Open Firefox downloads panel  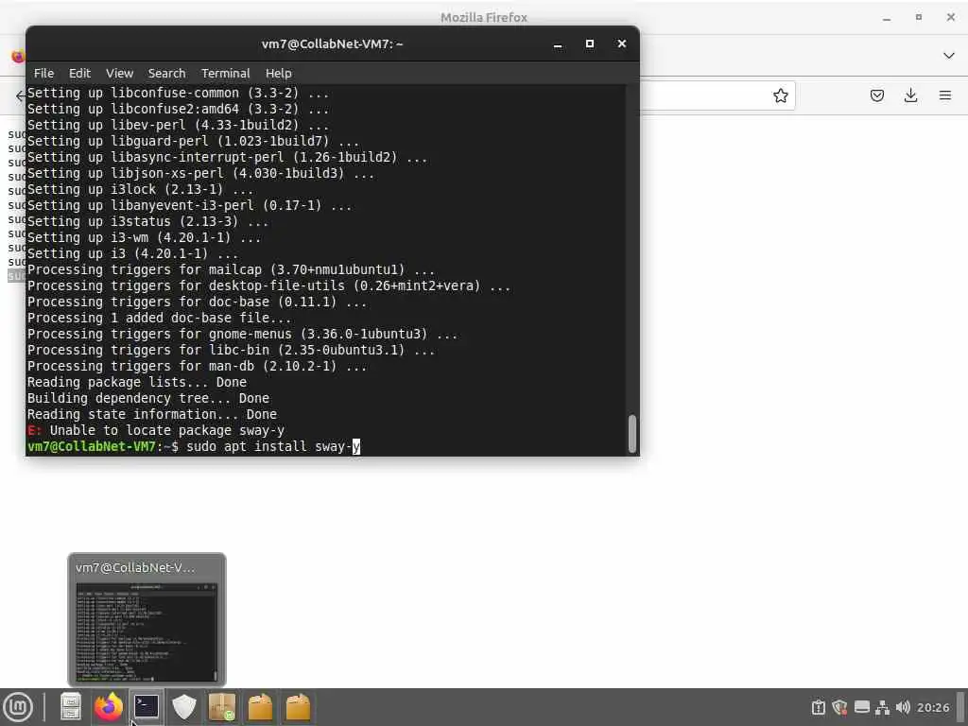click(910, 95)
